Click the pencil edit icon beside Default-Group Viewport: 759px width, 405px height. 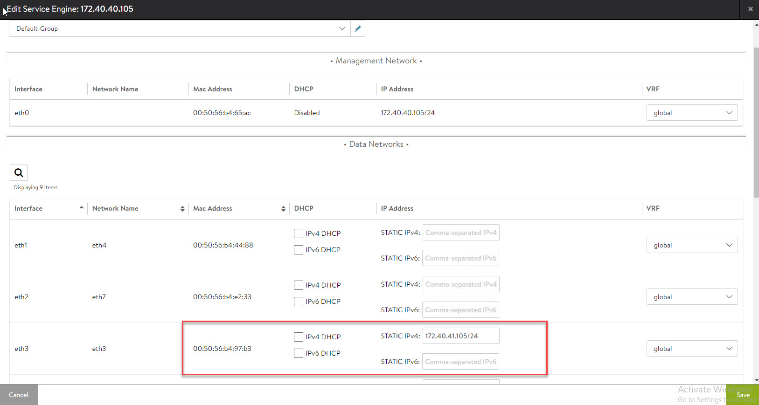click(358, 29)
